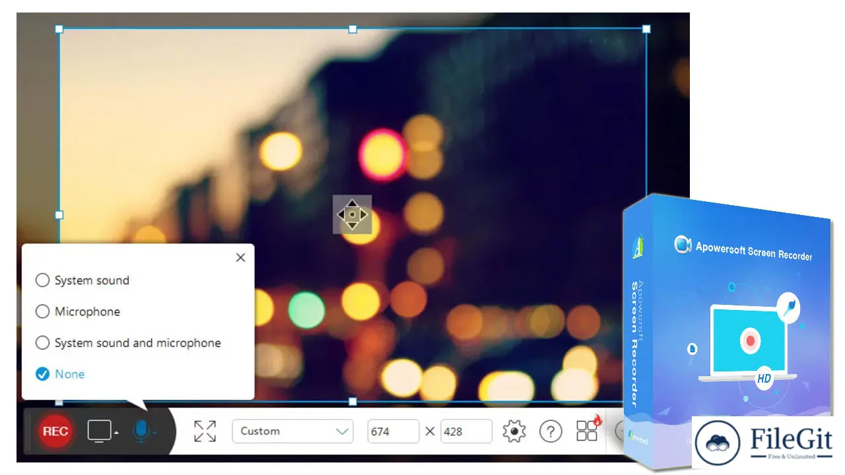The image size is (845, 475).
Task: Click the bottom-middle selection edge handle
Action: point(353,401)
